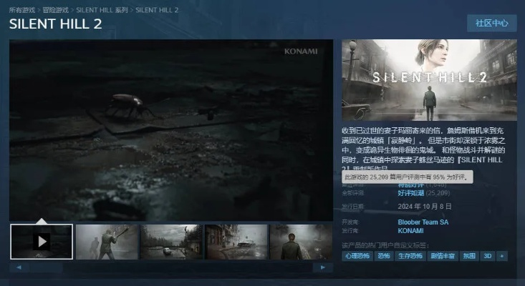Select the 剧情丰富 tag
The image size is (525, 286).
pos(444,256)
